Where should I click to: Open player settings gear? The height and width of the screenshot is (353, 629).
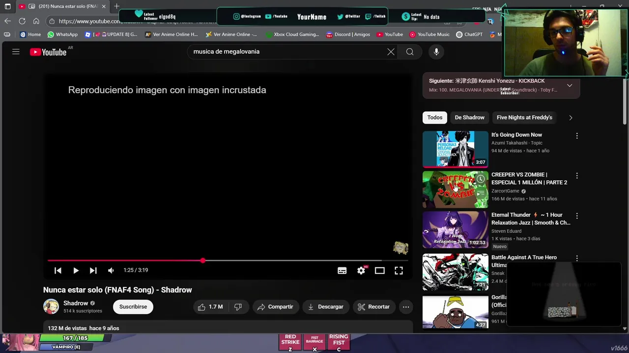click(361, 270)
